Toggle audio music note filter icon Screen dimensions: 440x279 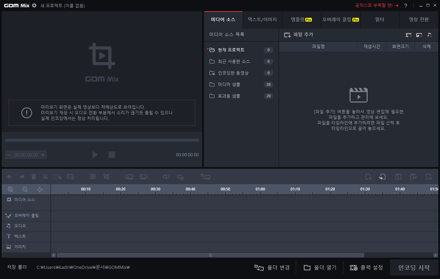430,35
